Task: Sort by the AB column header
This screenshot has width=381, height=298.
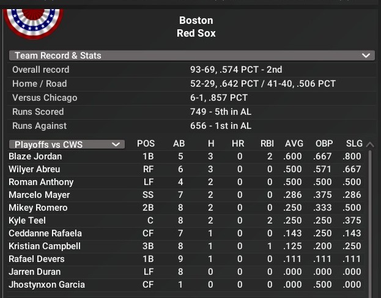Action: click(x=179, y=144)
